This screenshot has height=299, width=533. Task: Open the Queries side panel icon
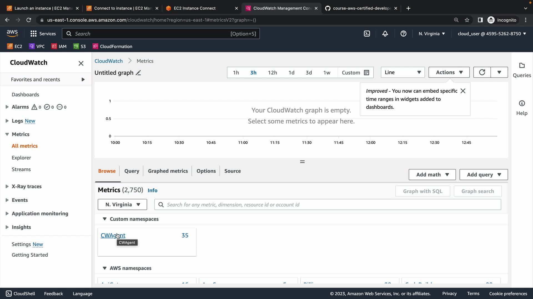(522, 66)
